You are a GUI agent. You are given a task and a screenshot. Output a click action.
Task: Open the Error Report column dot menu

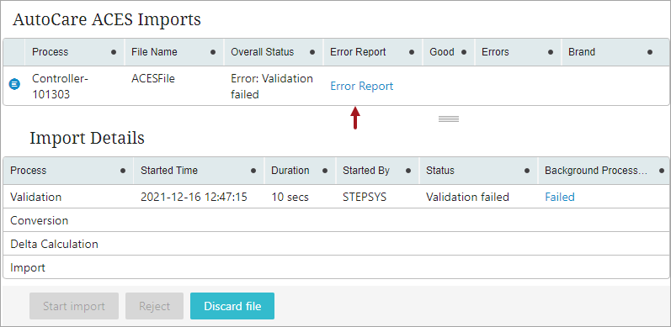pyautogui.click(x=412, y=52)
